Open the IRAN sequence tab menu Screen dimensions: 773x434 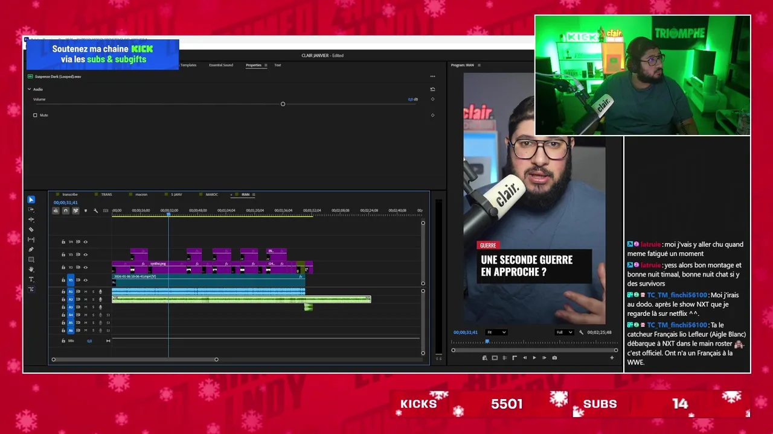click(253, 195)
